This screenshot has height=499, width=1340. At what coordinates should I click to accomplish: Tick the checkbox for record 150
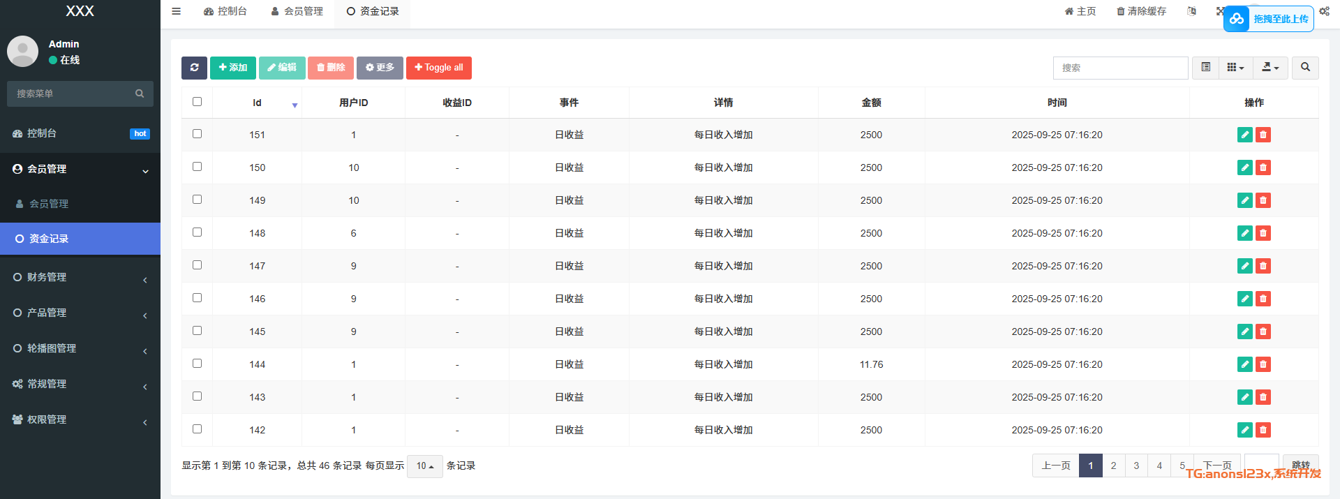coord(197,167)
